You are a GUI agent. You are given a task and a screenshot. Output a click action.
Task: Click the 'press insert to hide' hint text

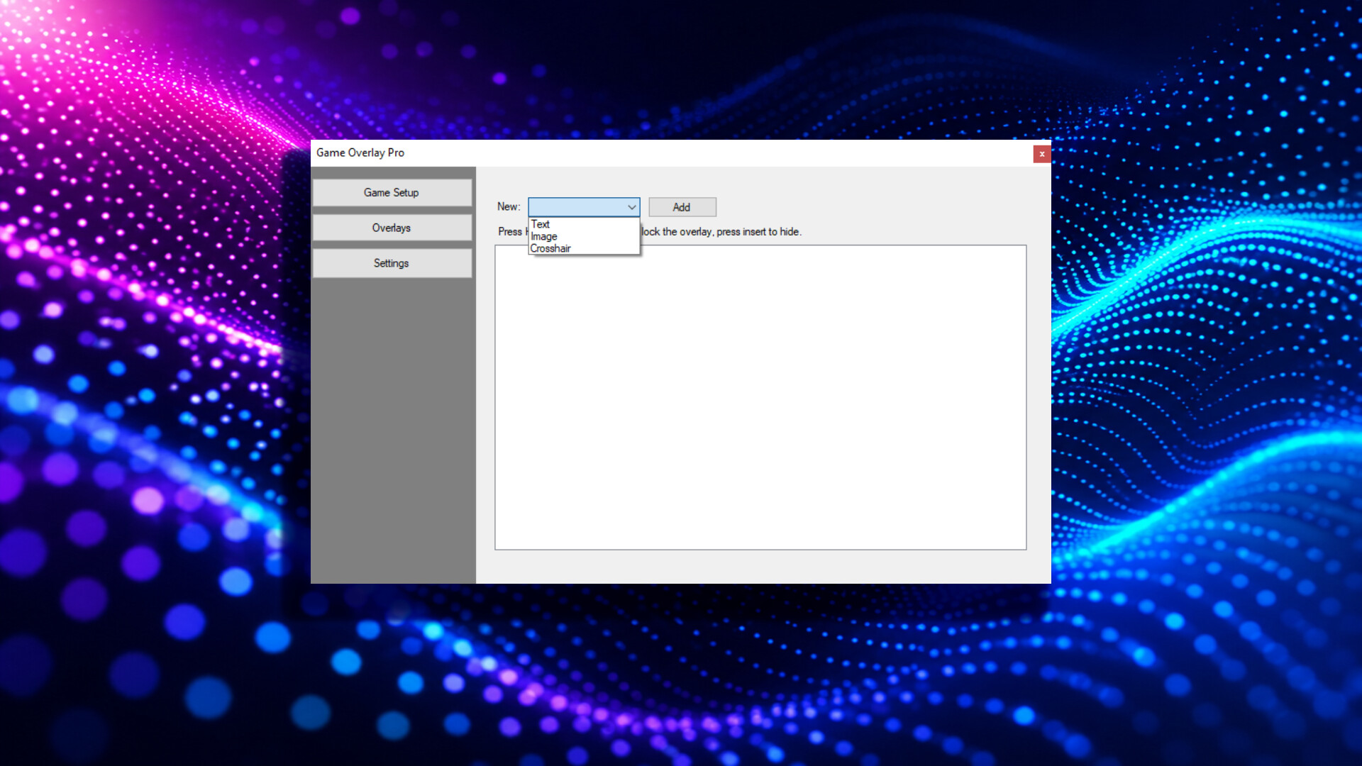tap(758, 232)
